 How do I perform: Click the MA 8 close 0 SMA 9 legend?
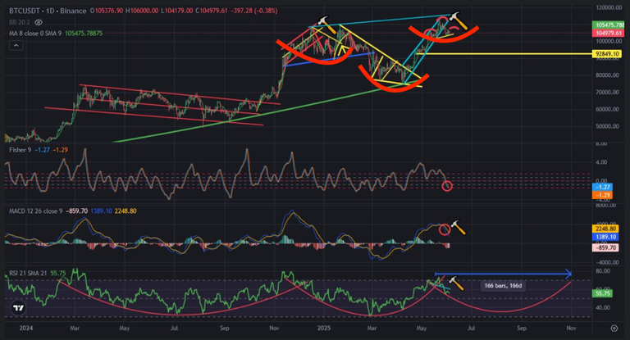35,34
